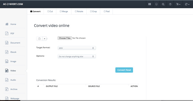
Task: Switch to the Merge tab
Action: (64, 12)
